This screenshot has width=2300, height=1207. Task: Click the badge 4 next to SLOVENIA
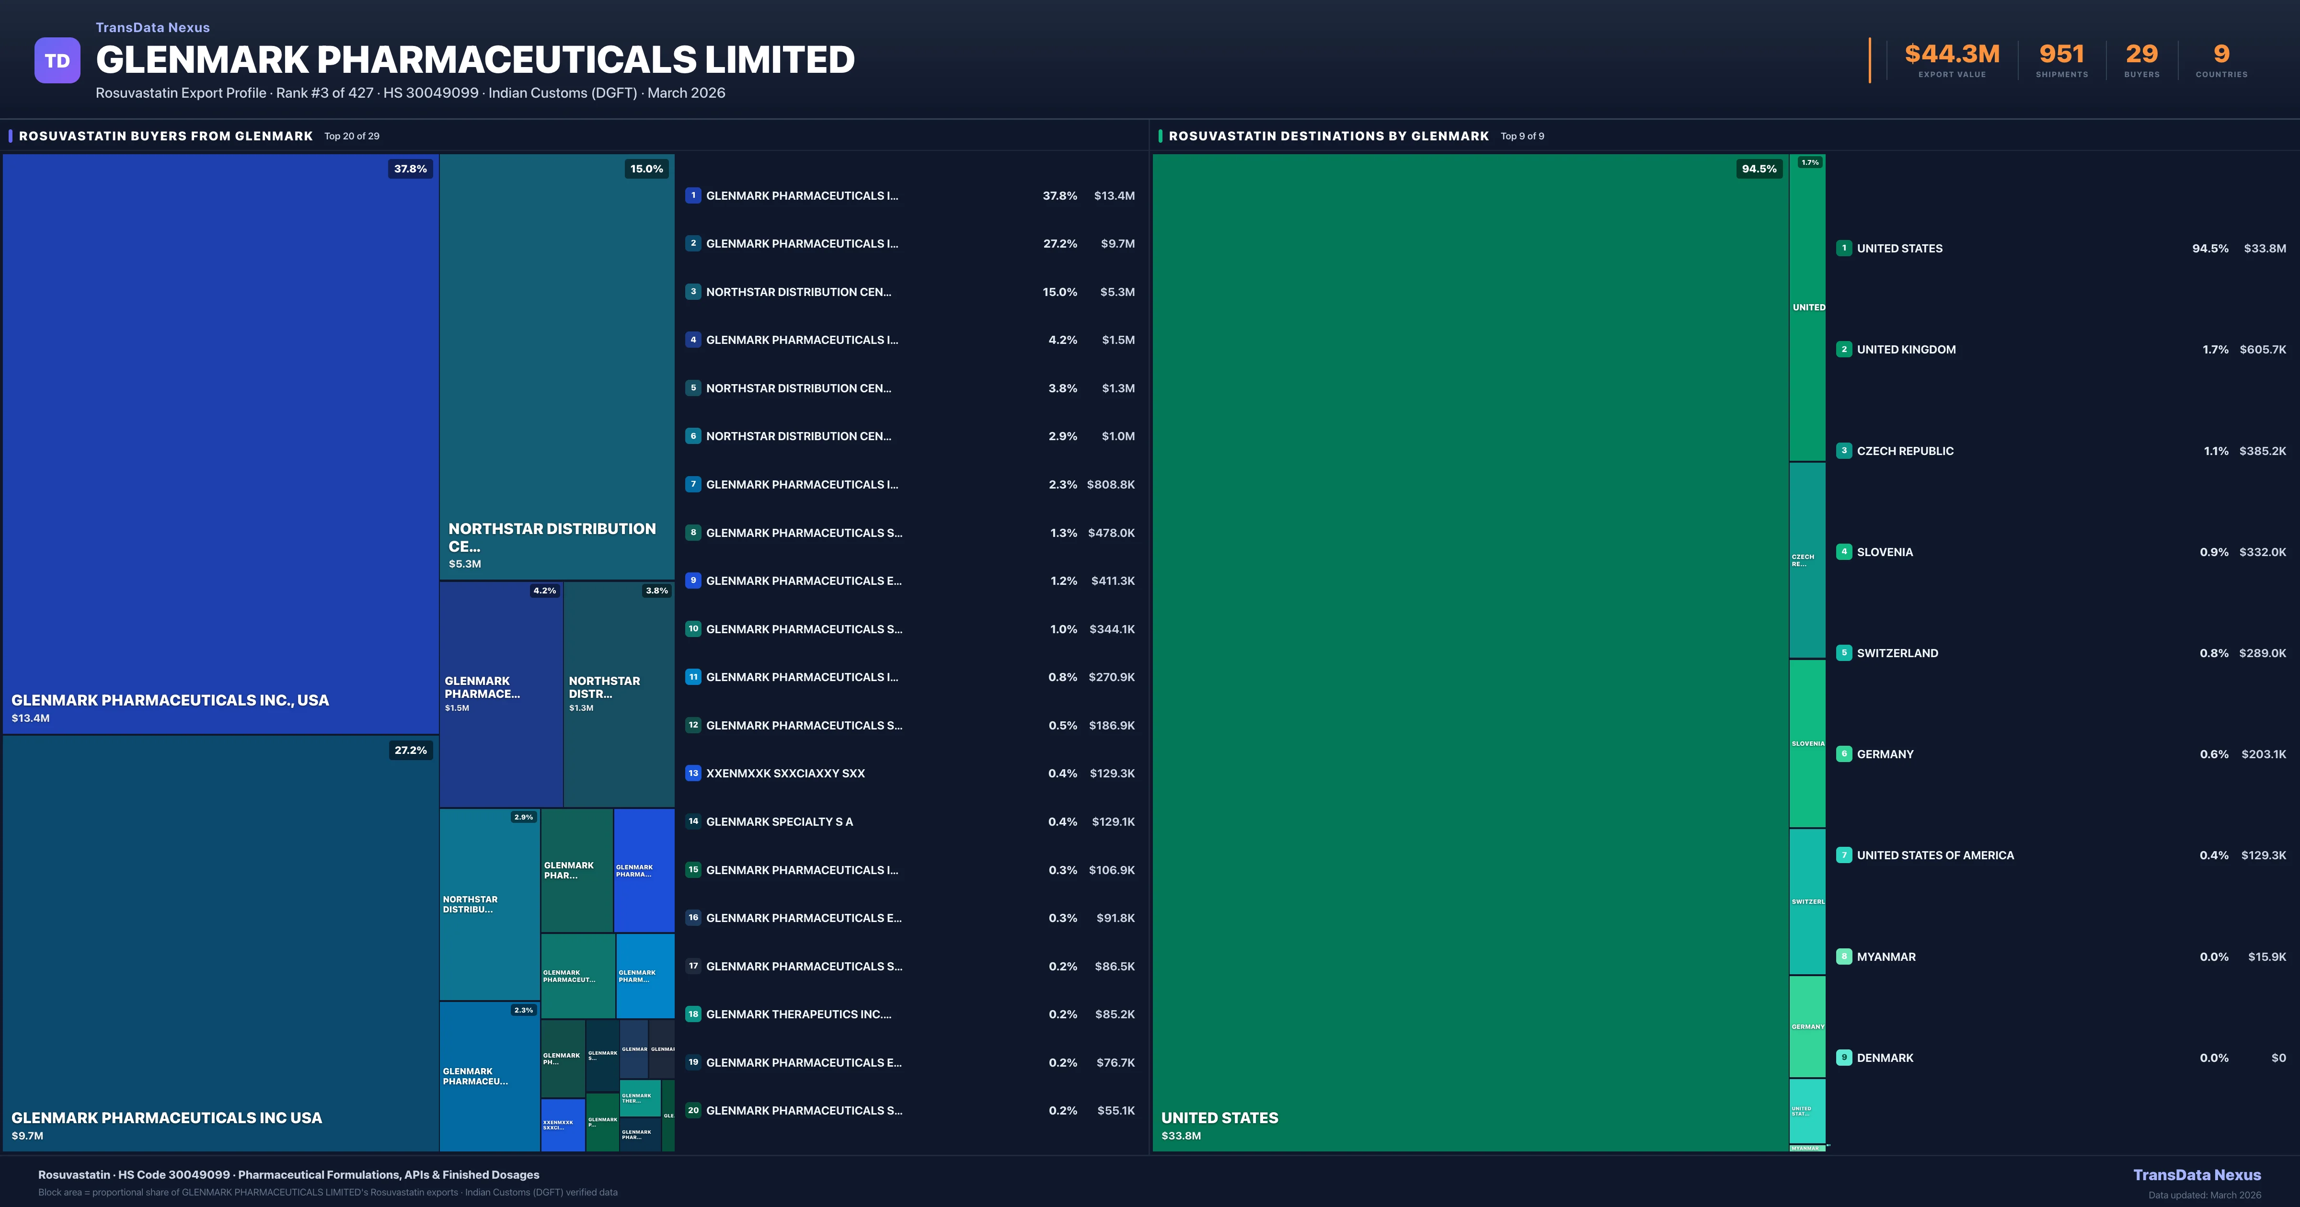pyautogui.click(x=1845, y=552)
